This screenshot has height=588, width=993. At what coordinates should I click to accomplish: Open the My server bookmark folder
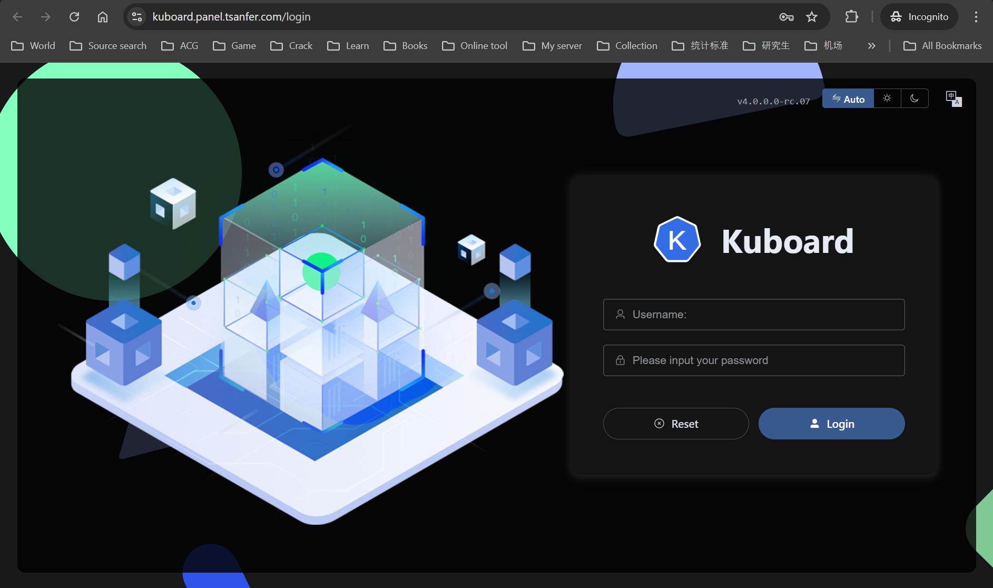point(552,46)
